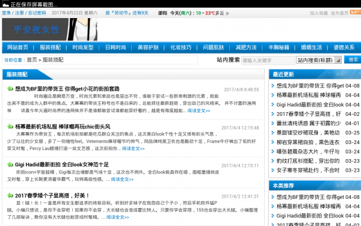
Task: Open the 网站首页 navigation tab
Action: click(x=17, y=48)
